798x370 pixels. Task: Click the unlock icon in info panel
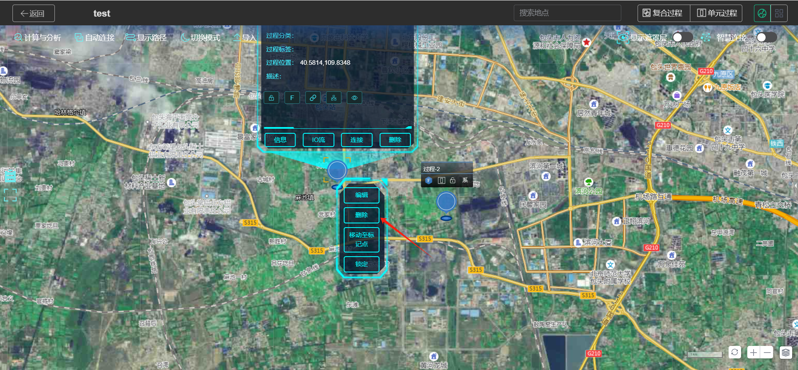(271, 98)
